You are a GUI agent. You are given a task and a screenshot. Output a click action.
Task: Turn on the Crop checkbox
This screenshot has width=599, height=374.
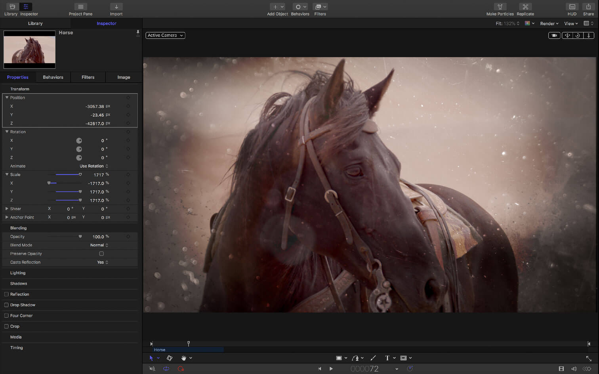(6, 326)
